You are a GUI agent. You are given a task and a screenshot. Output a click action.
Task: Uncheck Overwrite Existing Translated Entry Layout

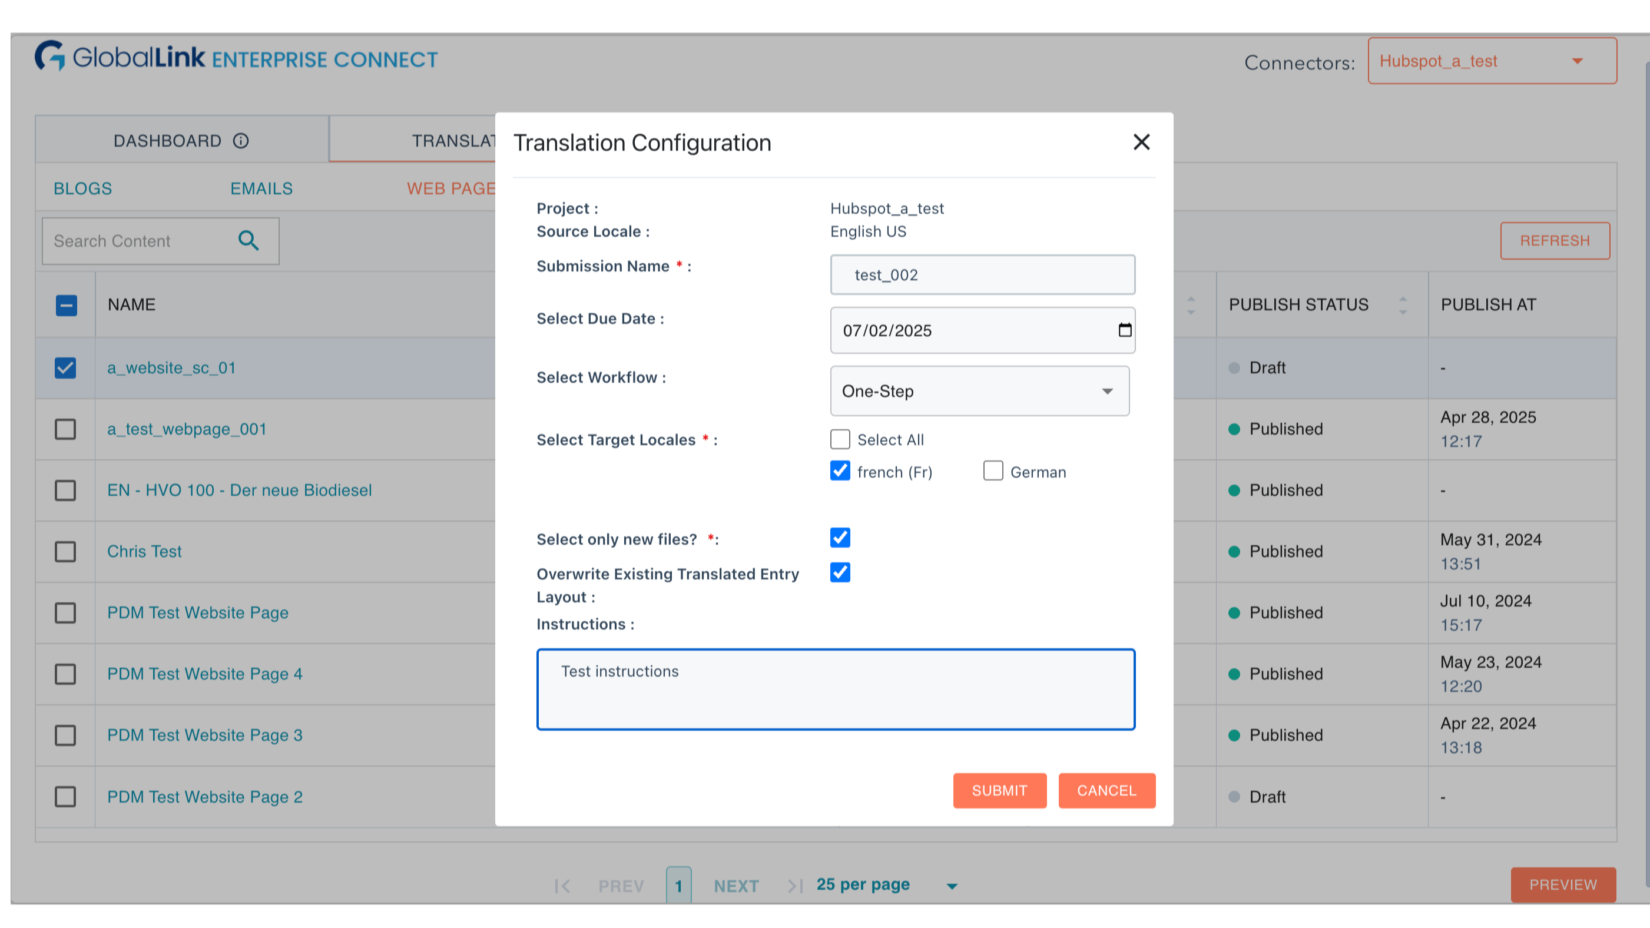click(x=840, y=572)
